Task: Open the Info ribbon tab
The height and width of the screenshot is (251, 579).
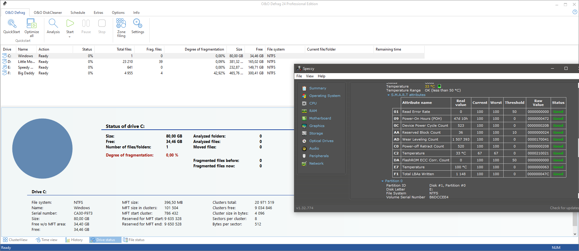Action: click(x=136, y=13)
